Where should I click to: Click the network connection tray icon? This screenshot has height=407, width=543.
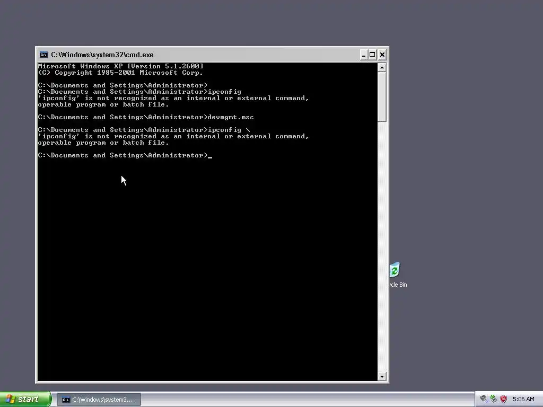pos(494,399)
